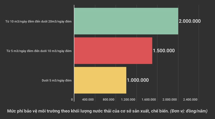This screenshot has width=215, height=119.
Task: Click the 1.200.000 axis tick label
Action: coord(128,100)
